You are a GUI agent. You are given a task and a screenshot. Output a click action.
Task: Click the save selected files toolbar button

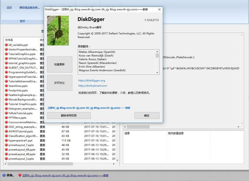(x=29, y=7)
